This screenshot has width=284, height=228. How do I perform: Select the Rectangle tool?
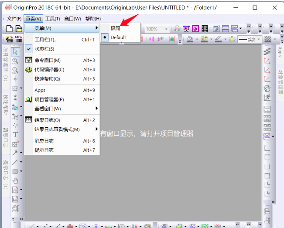point(15,171)
